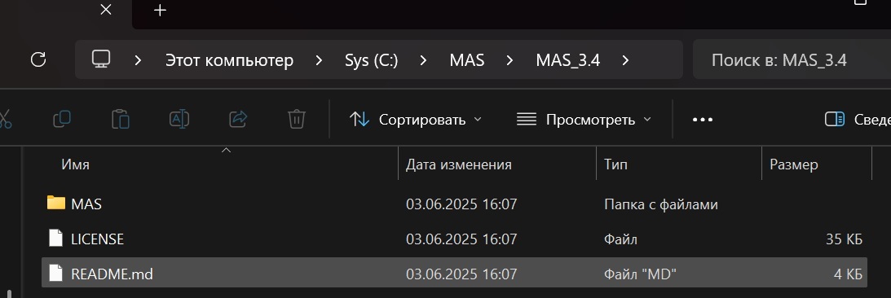Click the Refresh icon beside address bar

[38, 59]
